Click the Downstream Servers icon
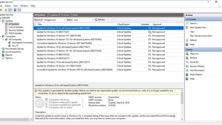The image size is (222, 125). pyautogui.click(x=3, y=49)
